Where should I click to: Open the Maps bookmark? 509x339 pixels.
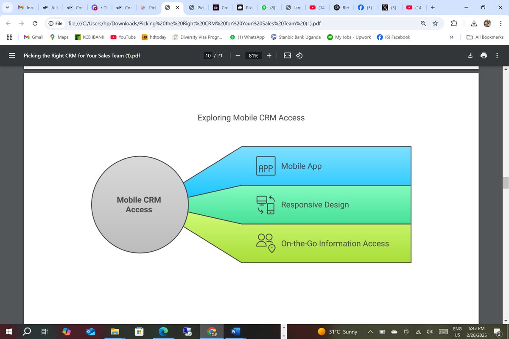59,37
